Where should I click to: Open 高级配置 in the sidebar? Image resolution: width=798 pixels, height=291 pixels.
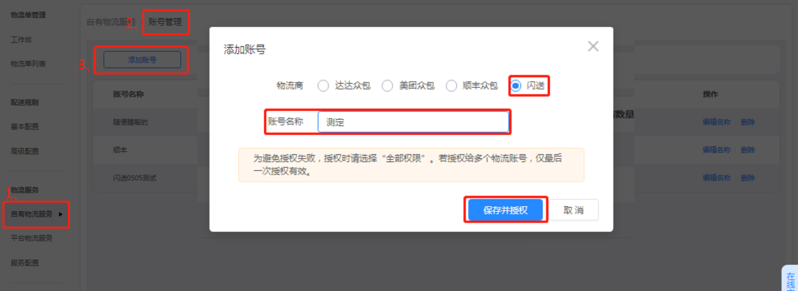[x=25, y=151]
